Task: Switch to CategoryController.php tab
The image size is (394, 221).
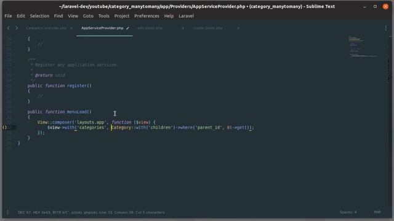Action: click(46, 28)
